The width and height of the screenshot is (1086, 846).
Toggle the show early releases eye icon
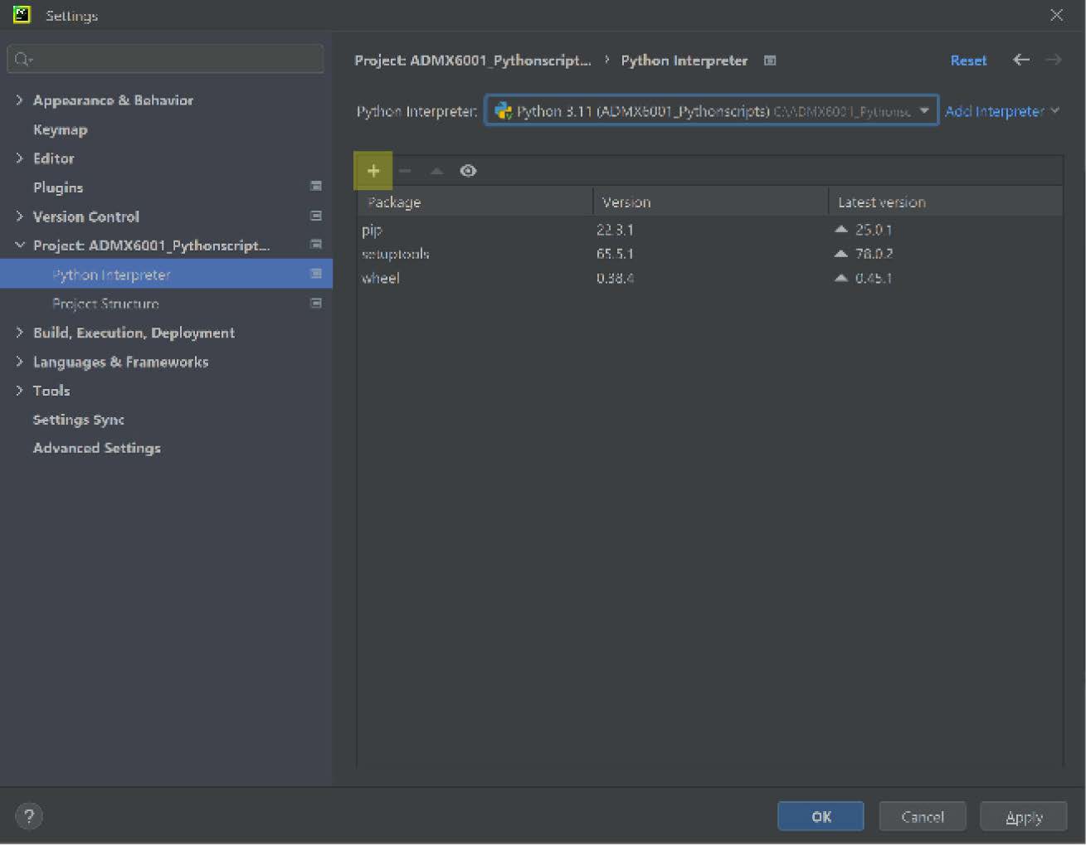pos(468,171)
